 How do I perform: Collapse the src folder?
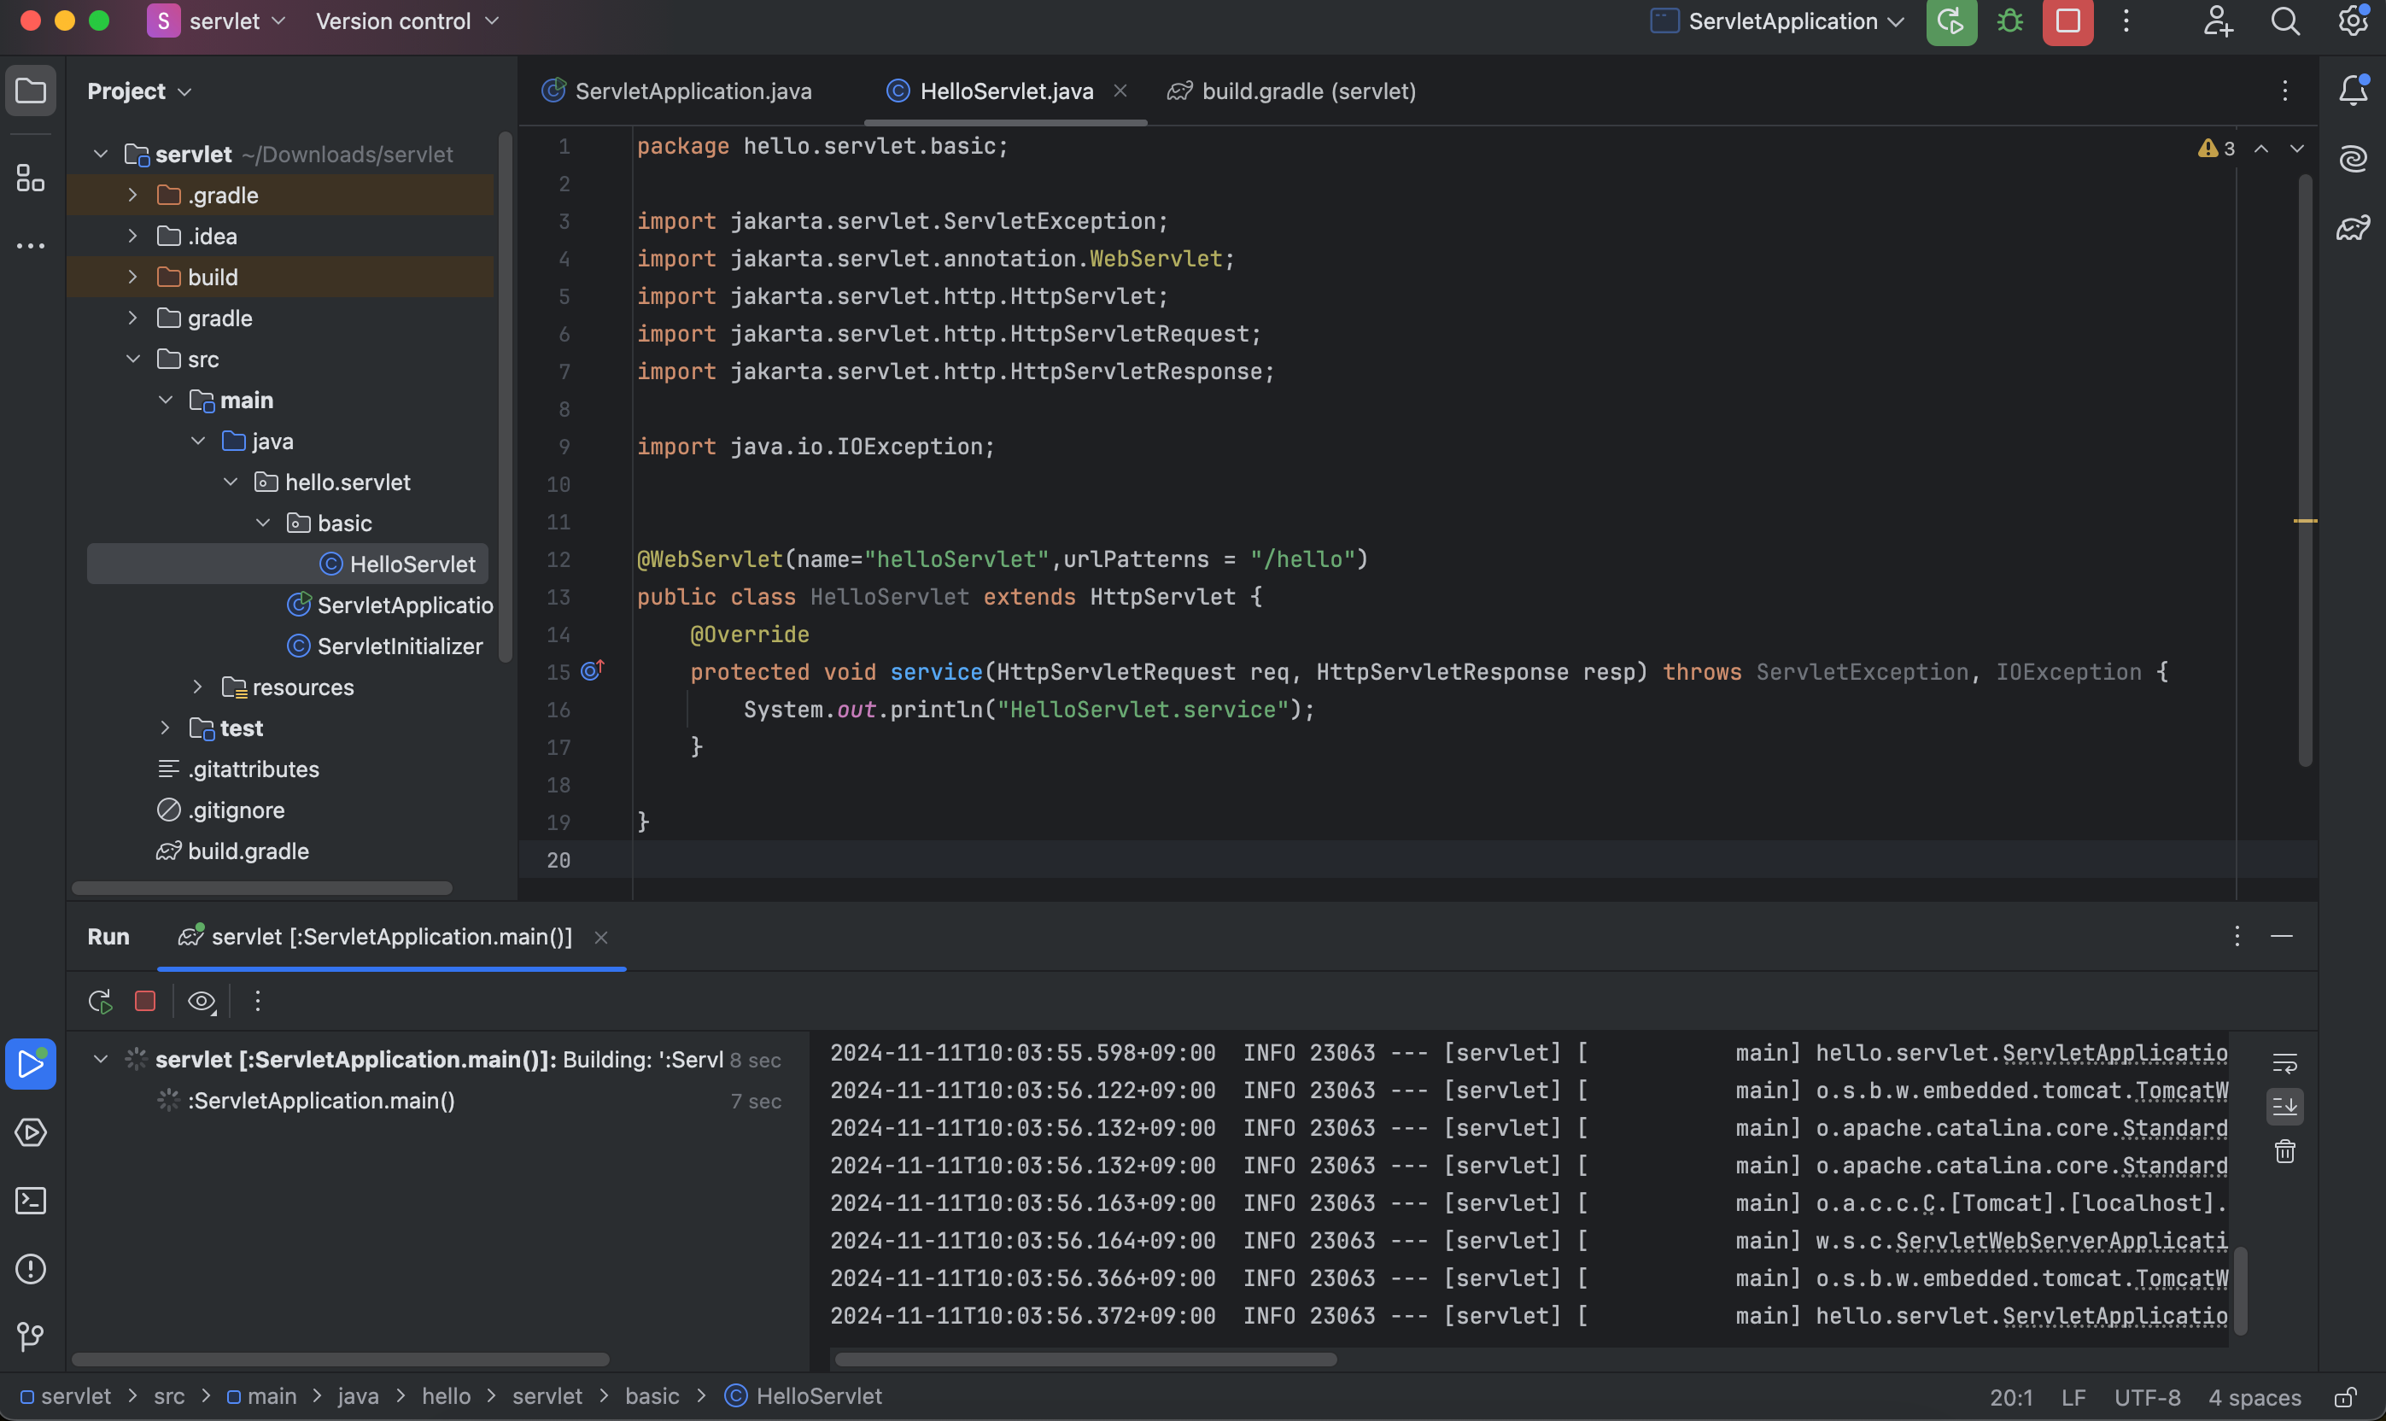pos(133,359)
